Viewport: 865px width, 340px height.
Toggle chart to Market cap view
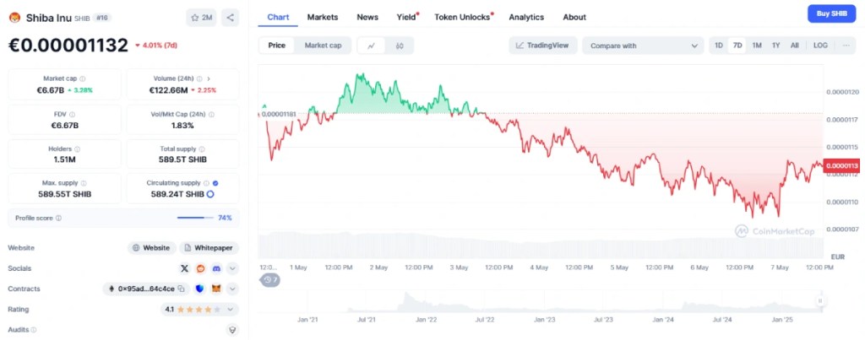pyautogui.click(x=323, y=46)
